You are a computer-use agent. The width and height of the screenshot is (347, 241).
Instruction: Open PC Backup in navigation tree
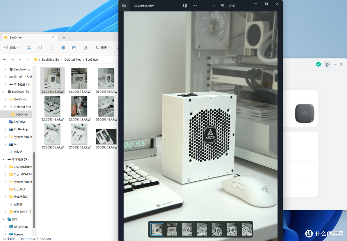[19, 129]
